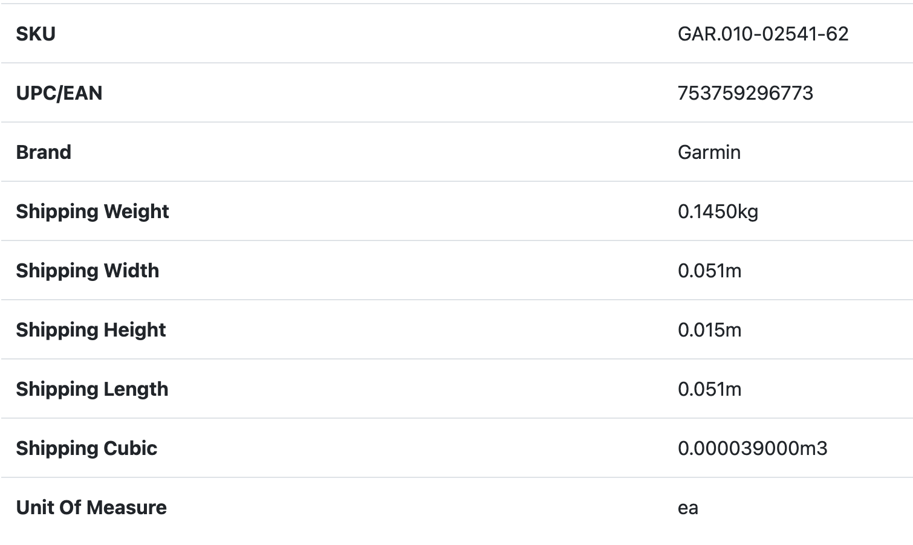
Task: Click the SKU label
Action: pos(36,34)
